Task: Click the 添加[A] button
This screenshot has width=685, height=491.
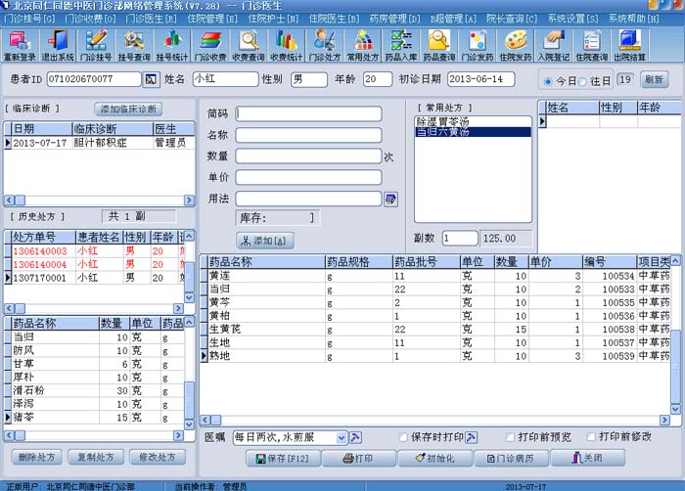Action: pos(265,241)
